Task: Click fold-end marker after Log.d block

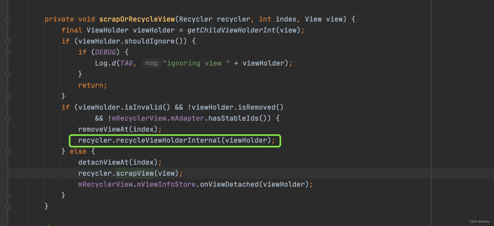Action: click(x=8, y=74)
